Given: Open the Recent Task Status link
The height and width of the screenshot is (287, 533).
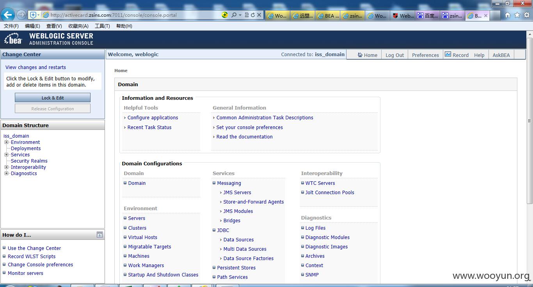Looking at the screenshot, I should [149, 127].
